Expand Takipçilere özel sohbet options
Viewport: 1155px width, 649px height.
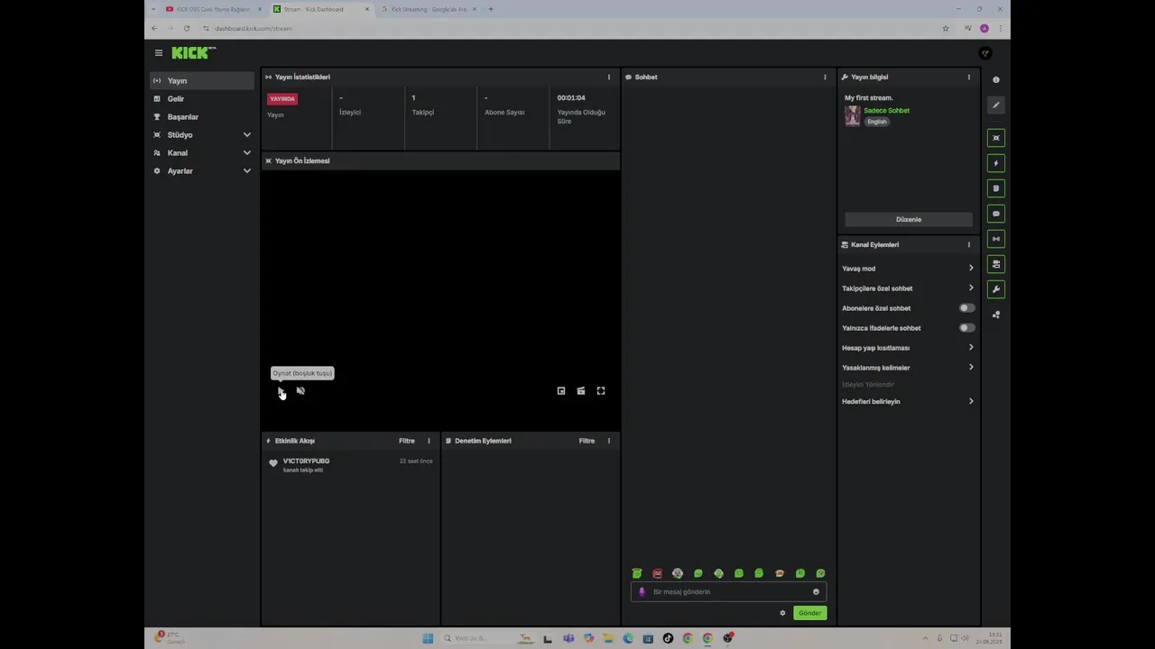click(x=908, y=288)
